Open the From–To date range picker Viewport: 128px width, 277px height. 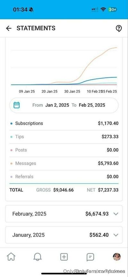64,105
